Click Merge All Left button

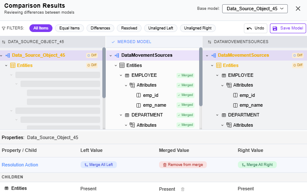98,165
